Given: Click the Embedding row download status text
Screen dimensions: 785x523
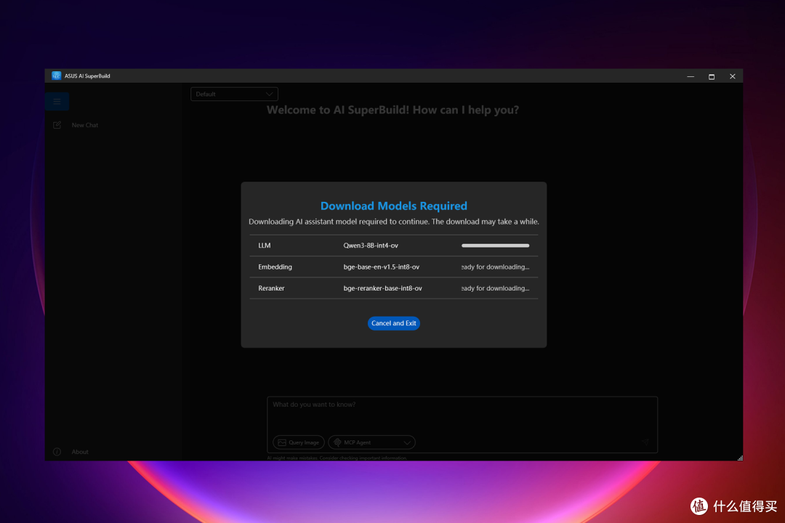Looking at the screenshot, I should (x=495, y=267).
